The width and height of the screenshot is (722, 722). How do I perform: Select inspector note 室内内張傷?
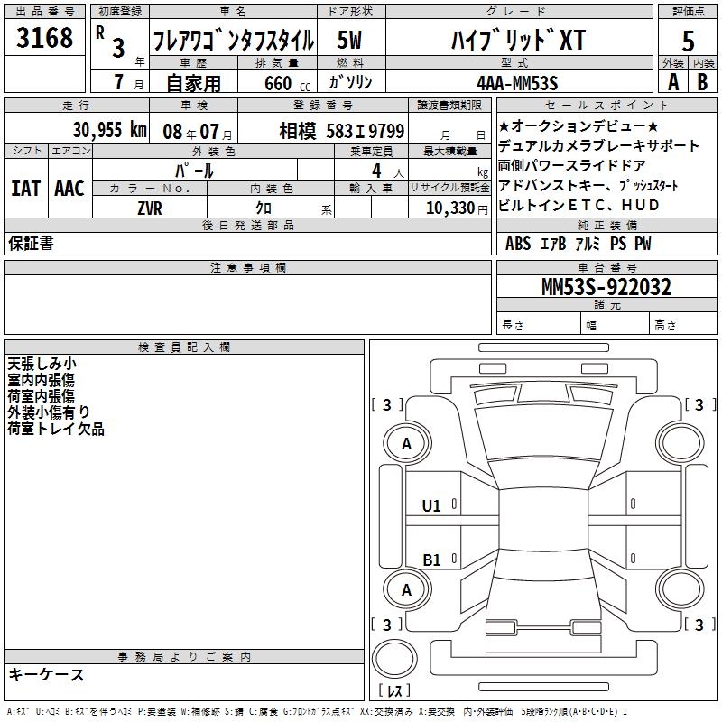tap(41, 380)
